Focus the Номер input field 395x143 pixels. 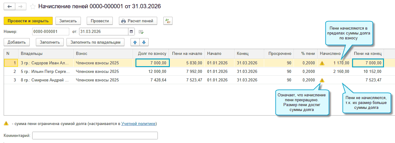pyautogui.click(x=51, y=31)
